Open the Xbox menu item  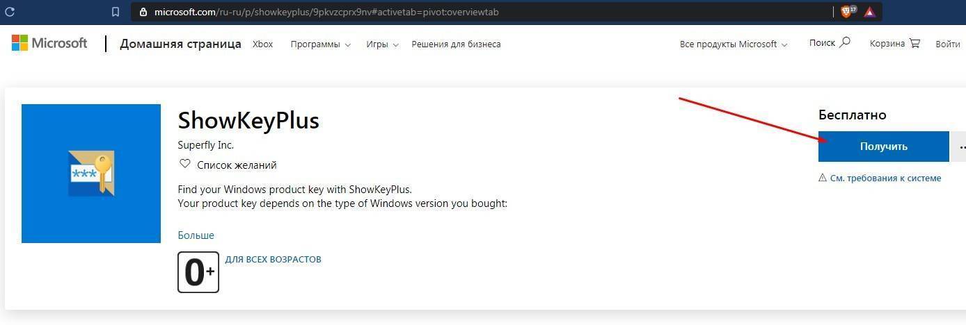[x=262, y=44]
